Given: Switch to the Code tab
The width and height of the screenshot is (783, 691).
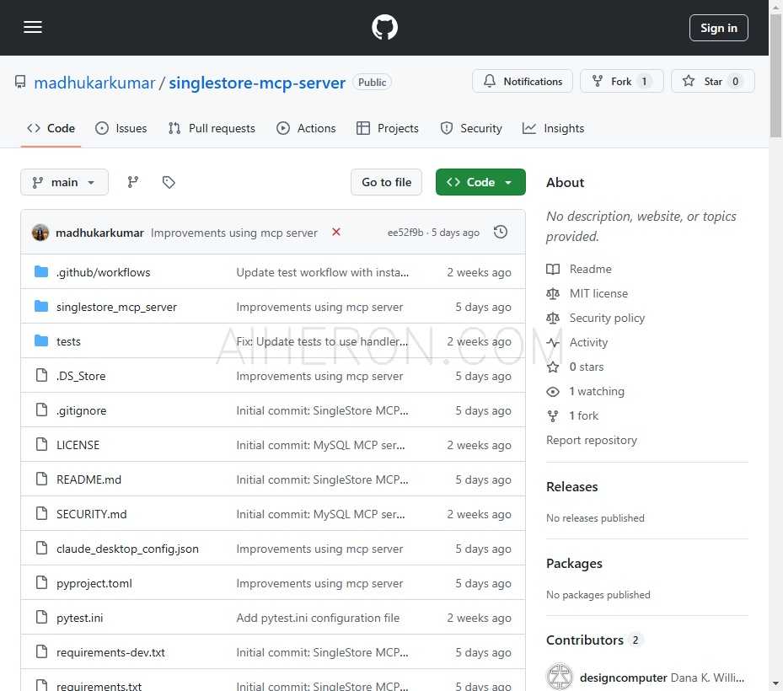Looking at the screenshot, I should tap(51, 128).
